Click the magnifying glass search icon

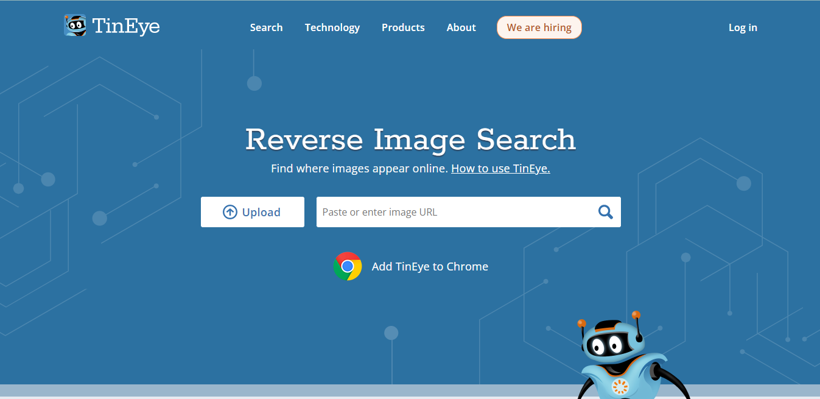point(605,212)
